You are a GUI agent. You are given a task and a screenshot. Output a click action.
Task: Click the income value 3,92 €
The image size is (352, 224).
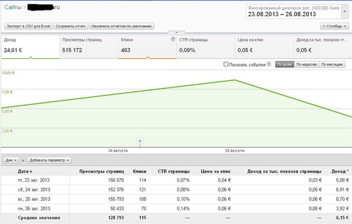coord(342,208)
